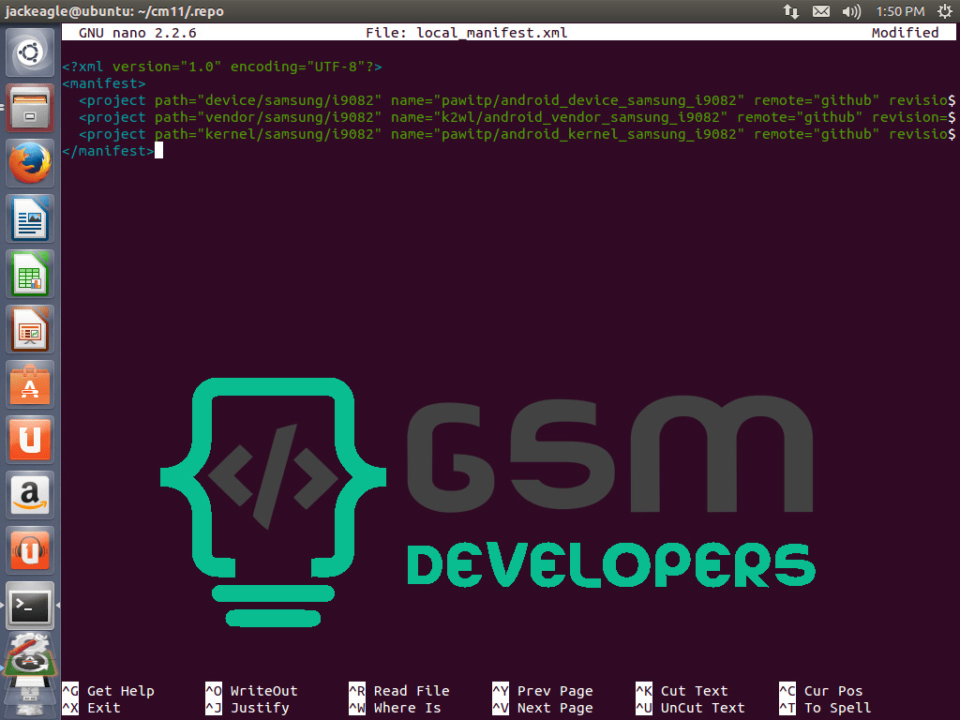
Task: Click the pawitp/android_device_samsung_i9082 name value
Action: (589, 100)
